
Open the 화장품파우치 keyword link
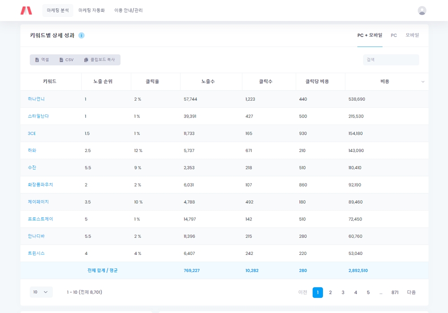pos(40,185)
